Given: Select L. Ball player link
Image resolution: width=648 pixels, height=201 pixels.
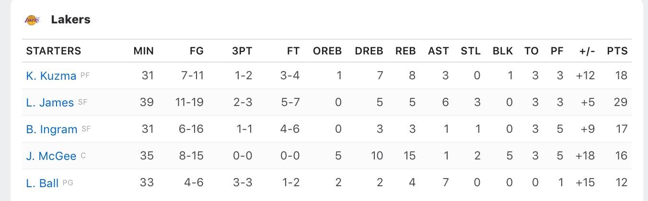Looking at the screenshot, I should [42, 182].
